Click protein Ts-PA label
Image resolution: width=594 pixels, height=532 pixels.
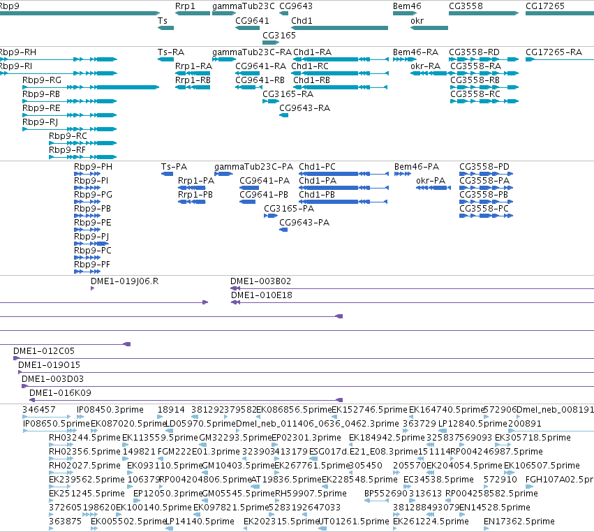(174, 167)
